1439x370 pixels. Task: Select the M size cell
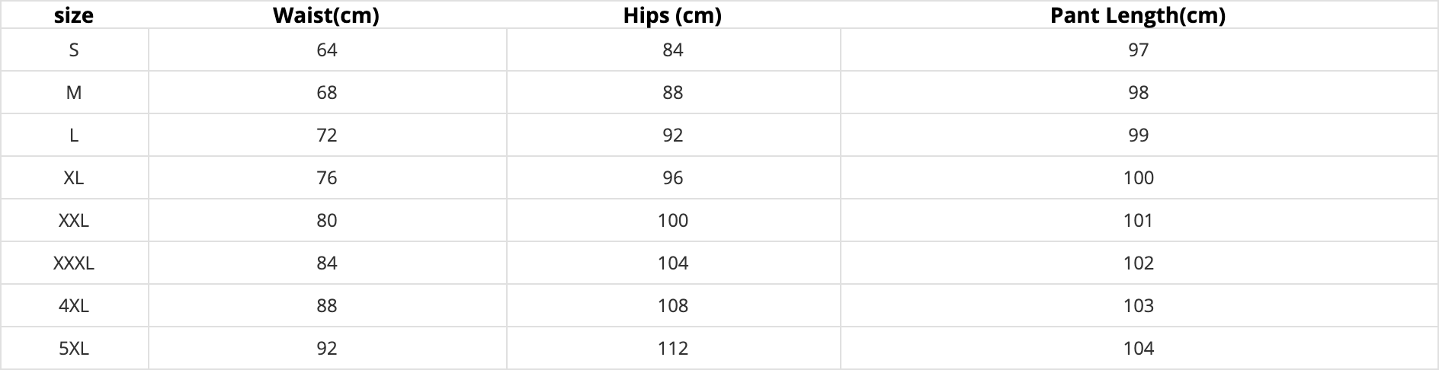tap(74, 93)
